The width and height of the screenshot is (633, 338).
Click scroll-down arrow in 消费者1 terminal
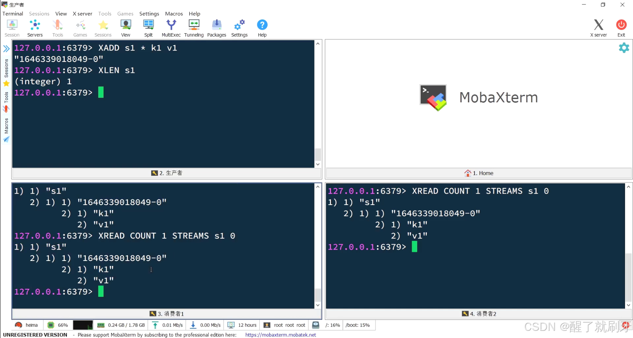(318, 305)
